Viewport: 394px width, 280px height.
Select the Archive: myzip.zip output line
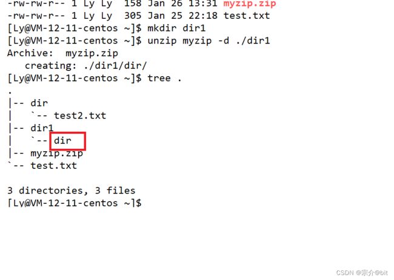(x=62, y=53)
